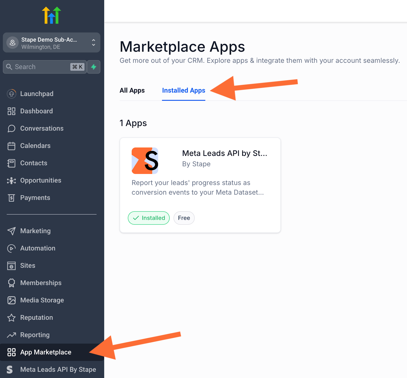This screenshot has height=378, width=407.
Task: Click the Payments receipt icon
Action: point(11,198)
